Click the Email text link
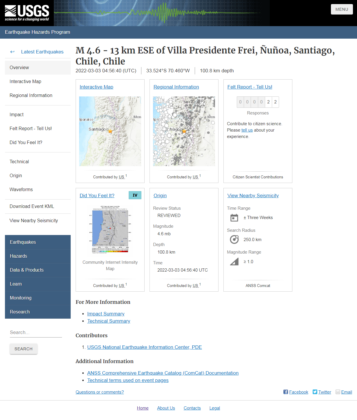This screenshot has width=357, height=420. (347, 392)
